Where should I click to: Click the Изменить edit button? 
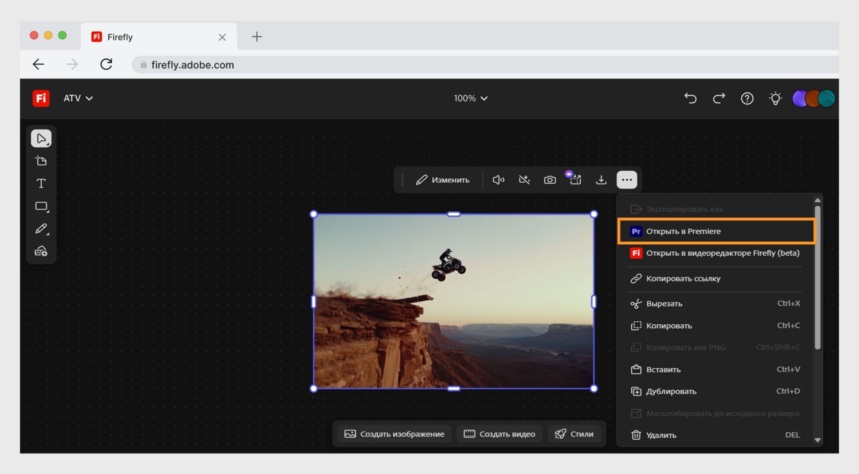pyautogui.click(x=443, y=180)
